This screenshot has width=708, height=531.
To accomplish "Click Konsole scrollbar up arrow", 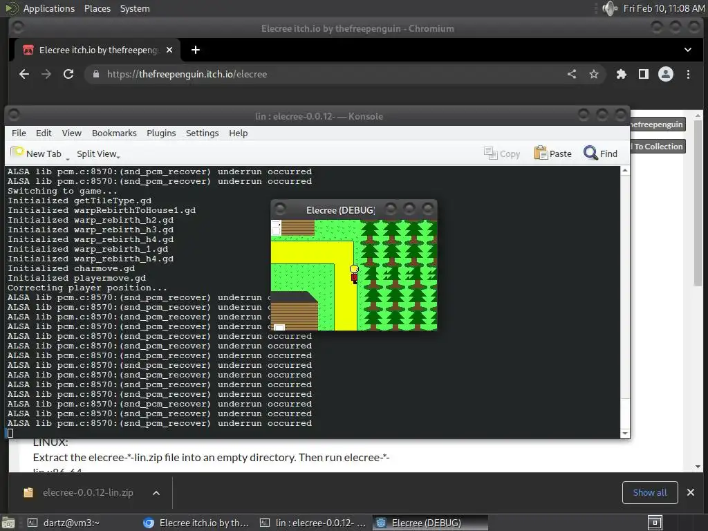I will tap(625, 170).
